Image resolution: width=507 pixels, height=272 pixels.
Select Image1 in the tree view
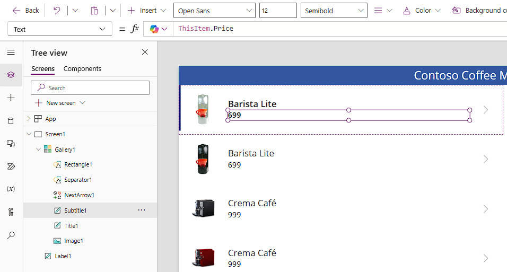coord(73,241)
